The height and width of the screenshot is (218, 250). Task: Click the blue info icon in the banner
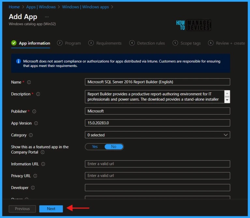click(x=19, y=61)
